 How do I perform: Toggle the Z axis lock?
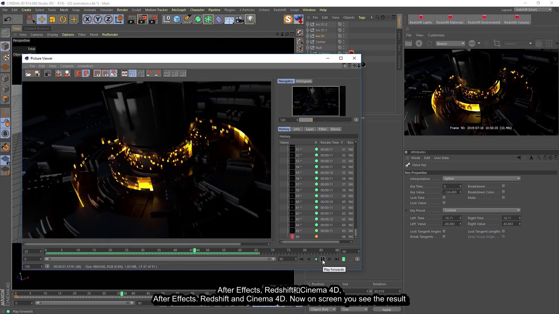click(108, 19)
